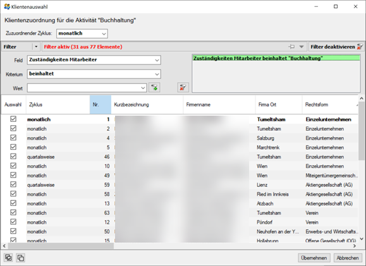Click the add filter icon next to Wert
This screenshot has width=366, height=266.
[x=154, y=88]
